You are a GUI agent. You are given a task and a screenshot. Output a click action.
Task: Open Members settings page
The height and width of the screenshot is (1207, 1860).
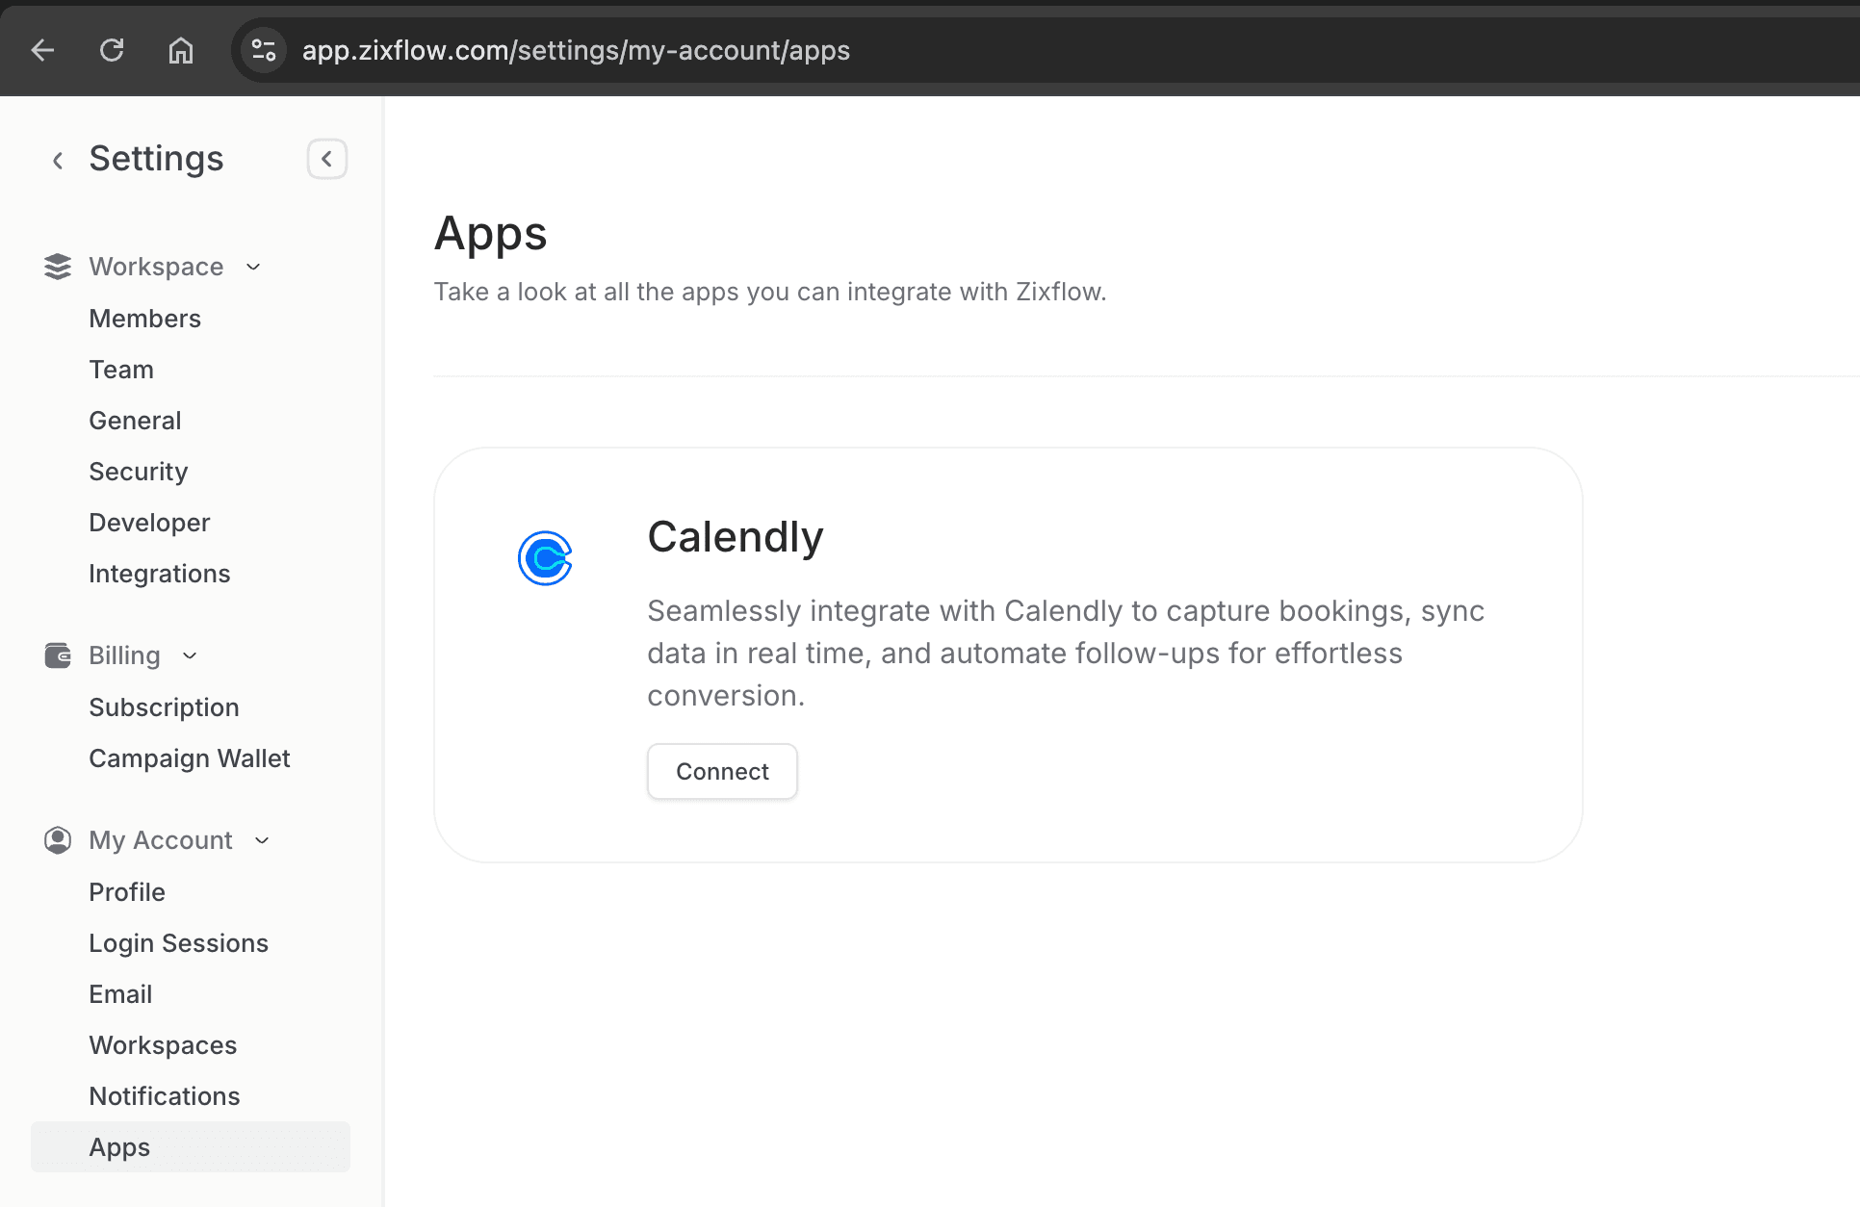coord(144,319)
